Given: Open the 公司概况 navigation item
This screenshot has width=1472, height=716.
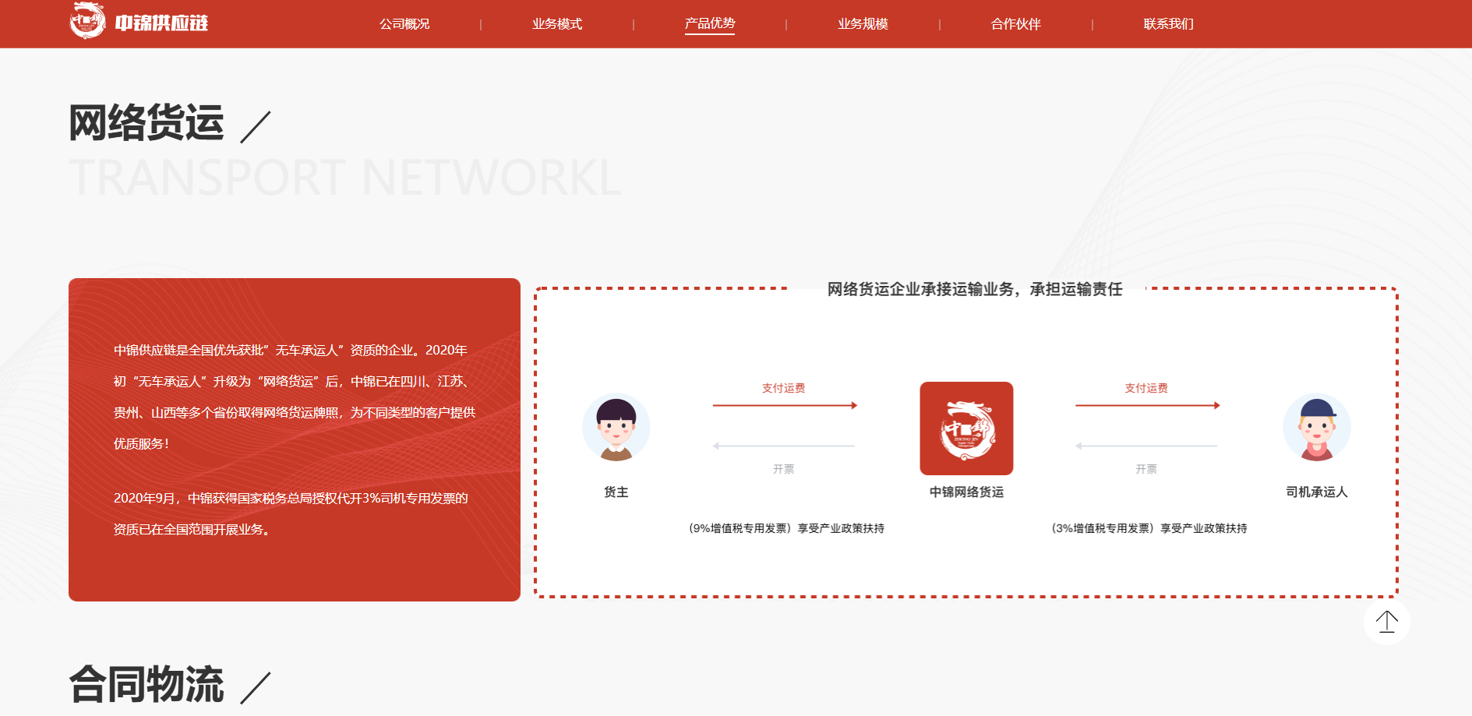Looking at the screenshot, I should (404, 24).
